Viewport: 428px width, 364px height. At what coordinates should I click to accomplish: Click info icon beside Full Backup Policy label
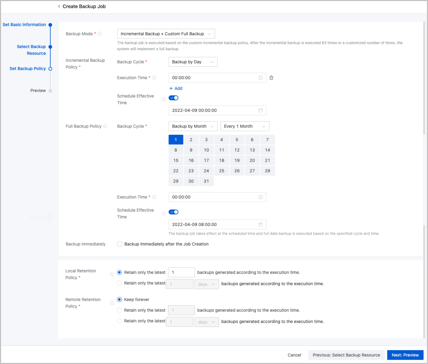pyautogui.click(x=105, y=126)
